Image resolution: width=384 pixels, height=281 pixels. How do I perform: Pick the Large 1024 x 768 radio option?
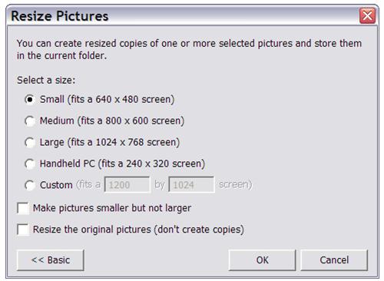30,142
